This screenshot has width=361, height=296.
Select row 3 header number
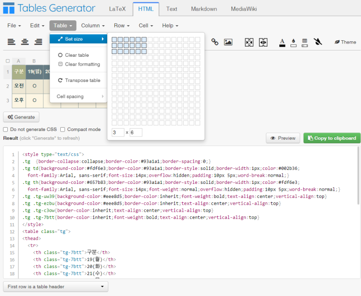[8, 100]
